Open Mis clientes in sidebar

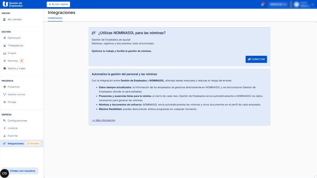click(x=15, y=19)
